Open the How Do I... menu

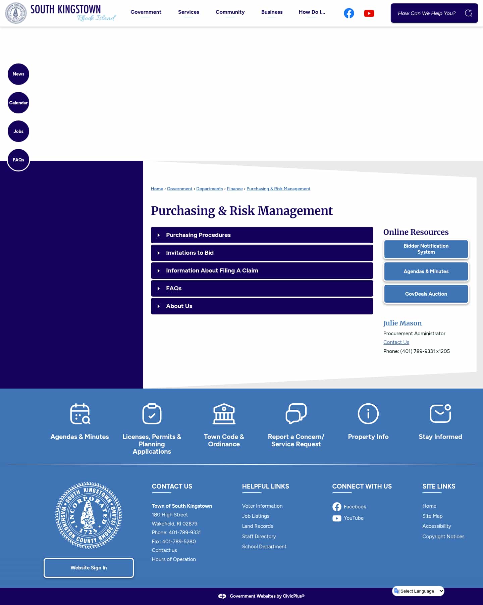(x=312, y=12)
